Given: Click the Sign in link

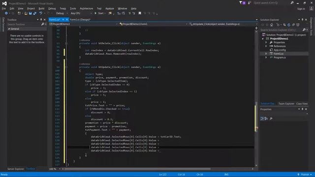Looking at the screenshot, I should point(301,9).
